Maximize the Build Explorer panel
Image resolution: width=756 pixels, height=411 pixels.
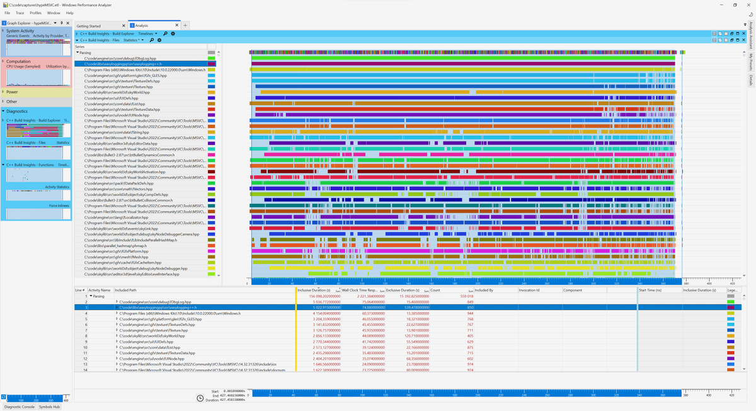click(736, 33)
